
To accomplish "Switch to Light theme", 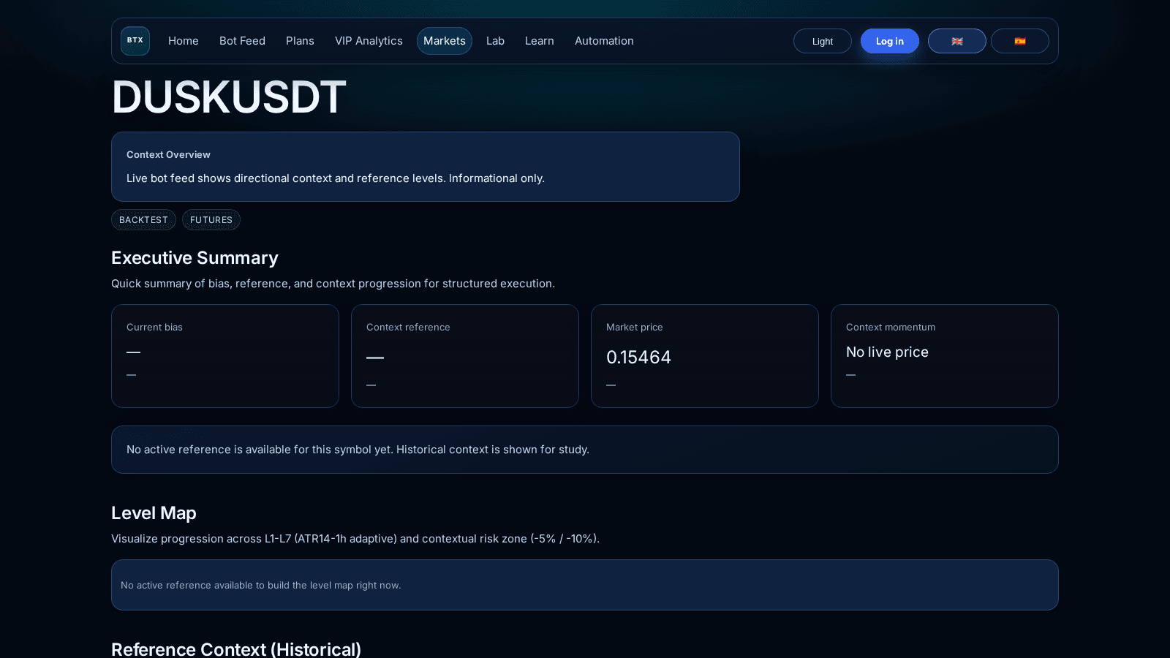I will 822,41.
